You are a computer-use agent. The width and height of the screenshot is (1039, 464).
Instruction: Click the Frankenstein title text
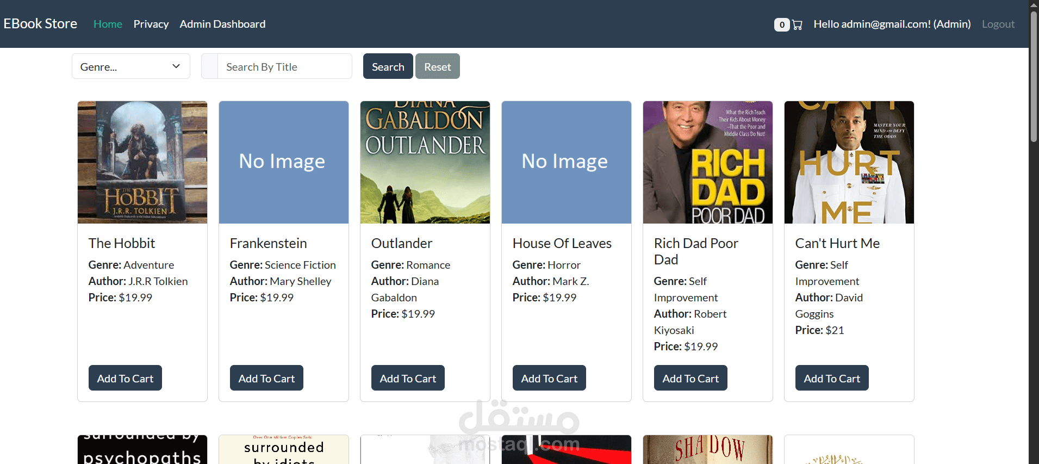click(x=269, y=243)
